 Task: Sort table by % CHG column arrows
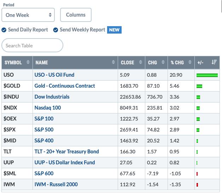[190, 62]
